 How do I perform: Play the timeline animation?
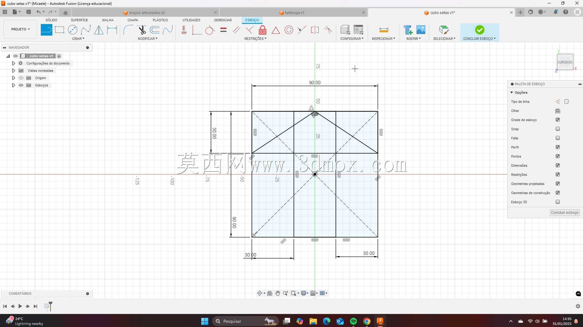[x=20, y=306]
